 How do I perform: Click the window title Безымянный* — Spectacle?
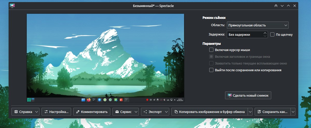153,6
